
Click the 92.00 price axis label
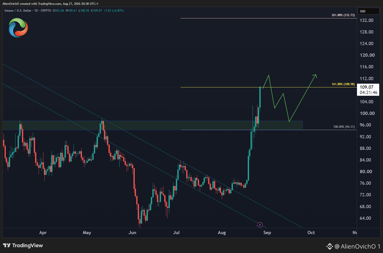pos(365,137)
